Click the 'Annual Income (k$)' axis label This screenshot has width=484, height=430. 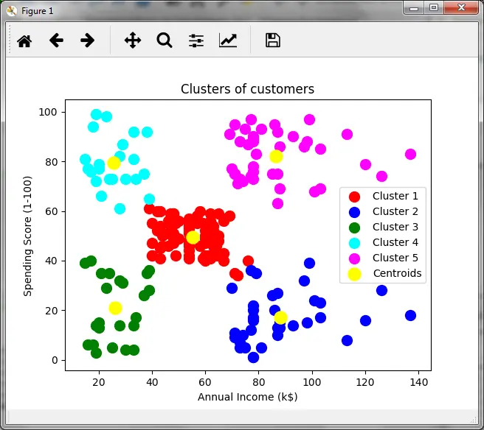(x=248, y=397)
